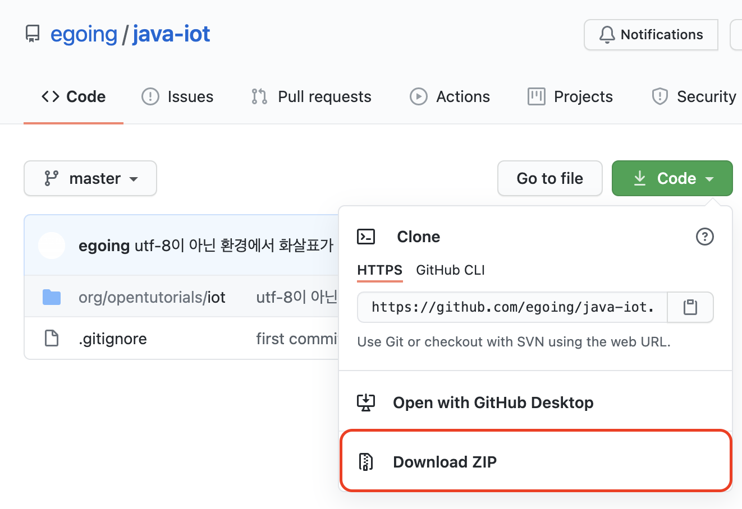
Task: Click the Projects board icon
Action: click(x=537, y=96)
